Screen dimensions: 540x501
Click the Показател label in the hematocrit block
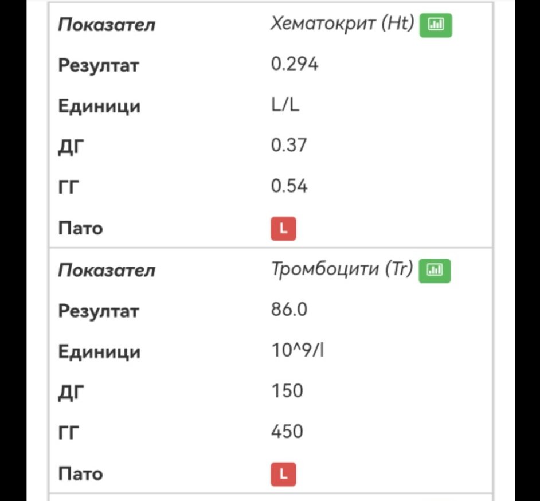pos(107,25)
